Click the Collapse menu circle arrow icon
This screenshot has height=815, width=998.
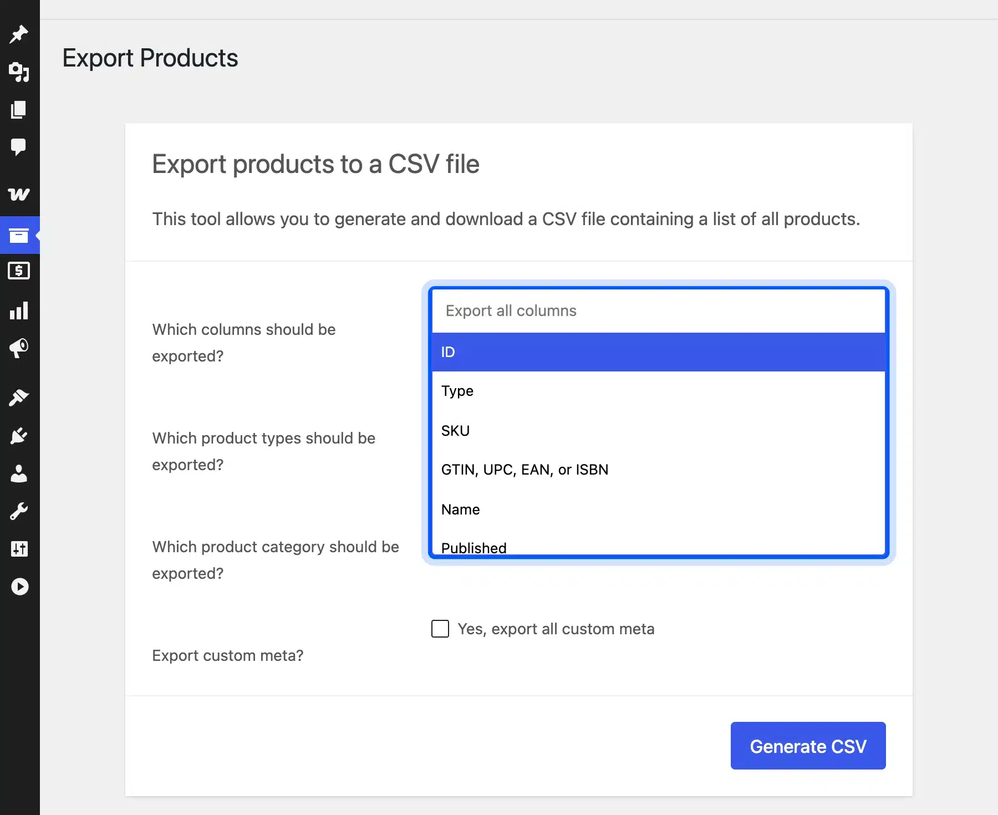tap(19, 587)
